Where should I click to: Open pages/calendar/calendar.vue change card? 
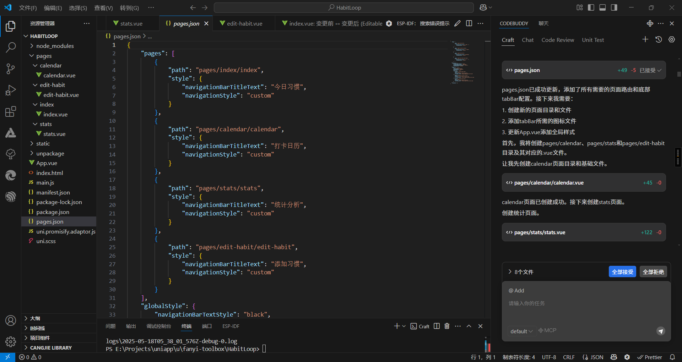click(x=584, y=183)
